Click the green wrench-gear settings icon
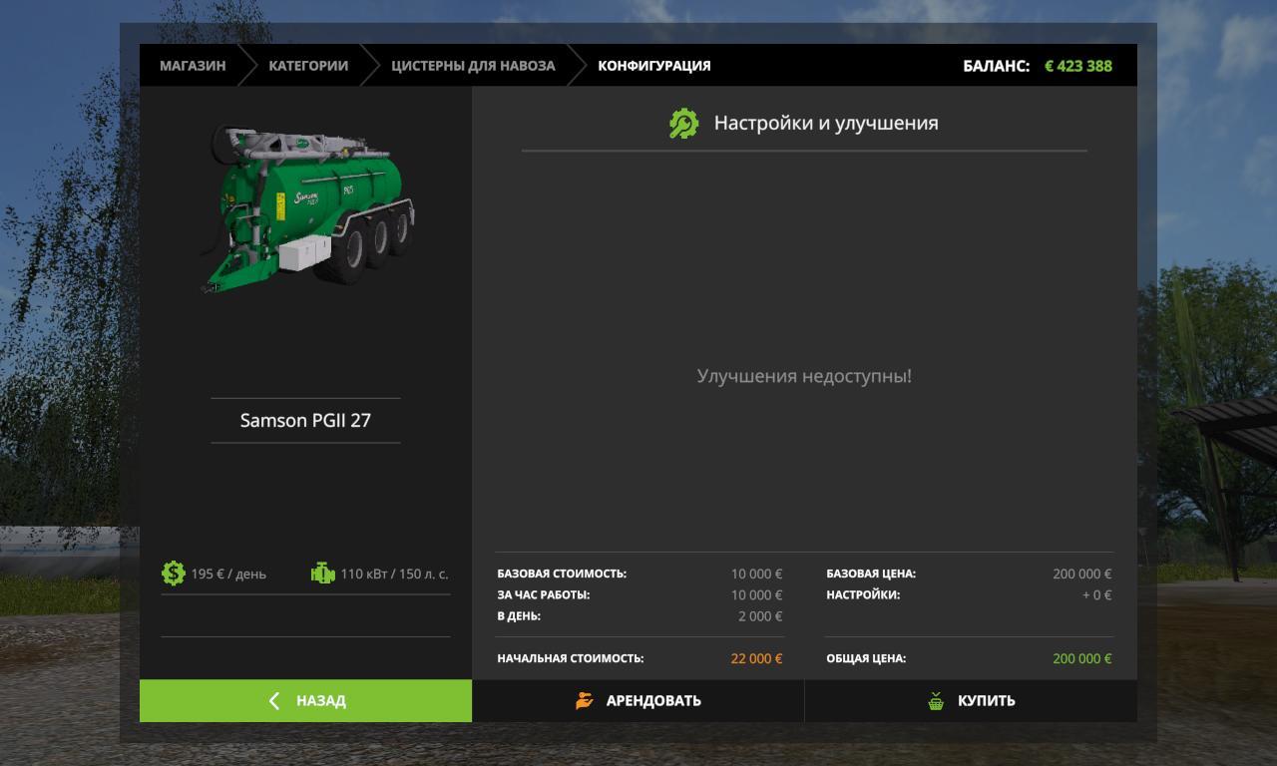This screenshot has height=766, width=1277. tap(683, 124)
